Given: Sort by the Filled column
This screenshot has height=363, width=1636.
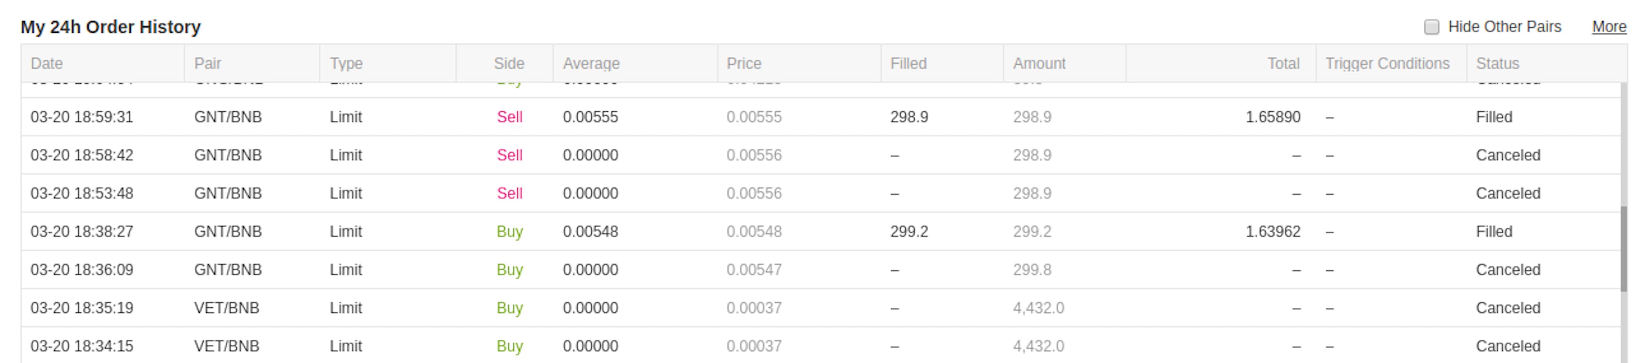Looking at the screenshot, I should pyautogui.click(x=908, y=63).
